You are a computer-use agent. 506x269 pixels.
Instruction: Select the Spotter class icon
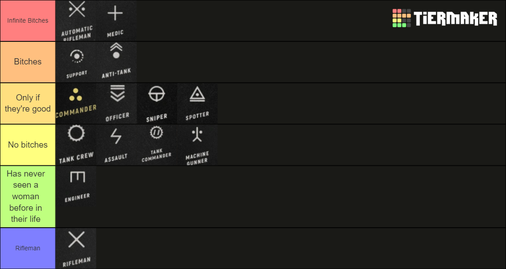(x=197, y=103)
